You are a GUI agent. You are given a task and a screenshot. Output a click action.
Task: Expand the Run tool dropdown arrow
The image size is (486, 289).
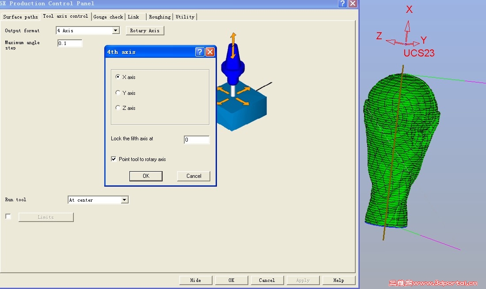[125, 200]
